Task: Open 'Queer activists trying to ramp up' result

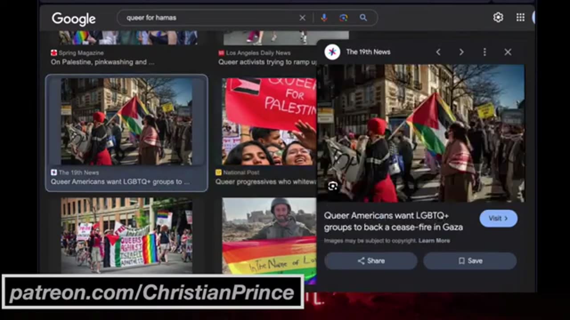Action: (x=267, y=62)
